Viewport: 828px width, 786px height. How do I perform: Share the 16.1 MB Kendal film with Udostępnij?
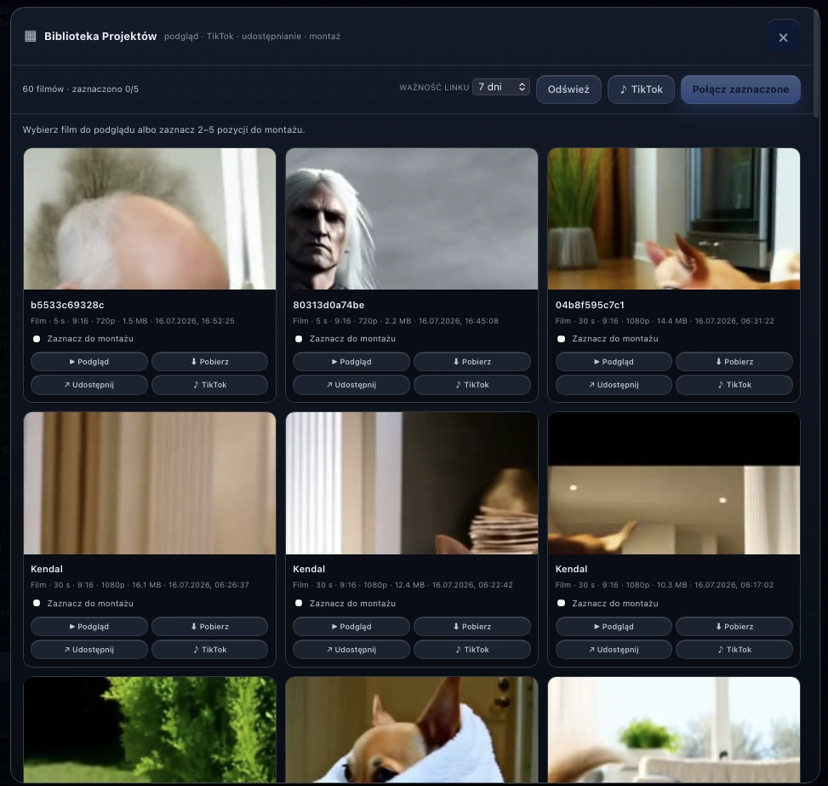point(89,650)
